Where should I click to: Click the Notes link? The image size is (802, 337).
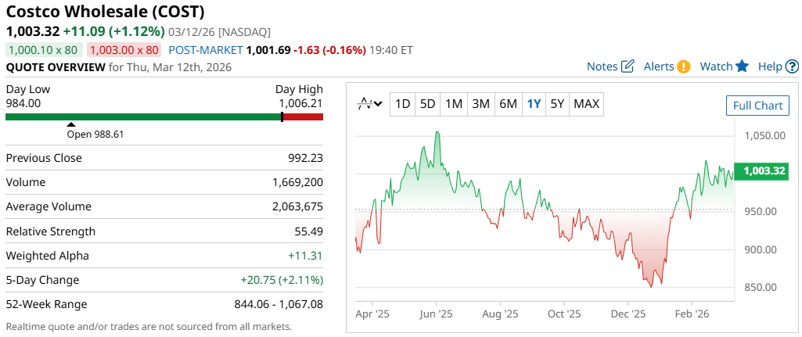(602, 66)
